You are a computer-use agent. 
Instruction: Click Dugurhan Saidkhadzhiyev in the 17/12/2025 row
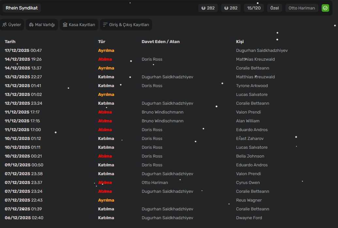(x=262, y=50)
